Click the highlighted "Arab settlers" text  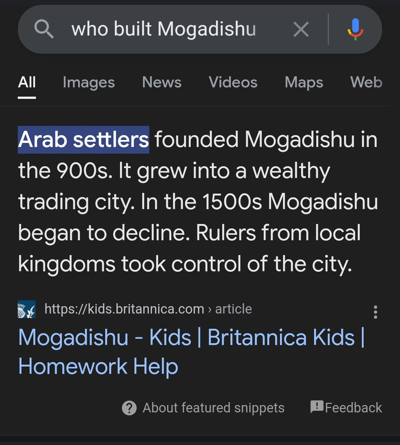pos(83,140)
